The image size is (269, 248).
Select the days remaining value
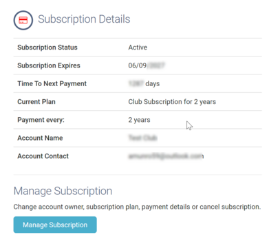(144, 83)
